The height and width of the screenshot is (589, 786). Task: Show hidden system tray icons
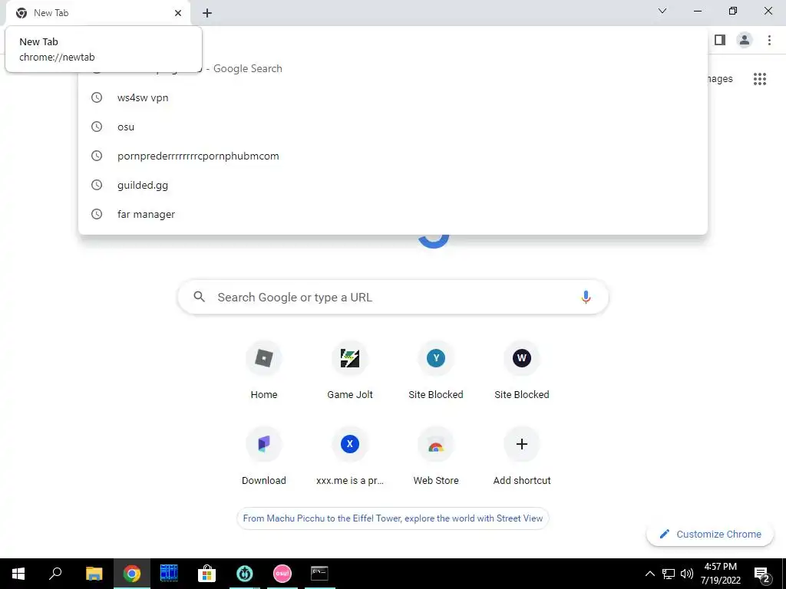pyautogui.click(x=649, y=574)
